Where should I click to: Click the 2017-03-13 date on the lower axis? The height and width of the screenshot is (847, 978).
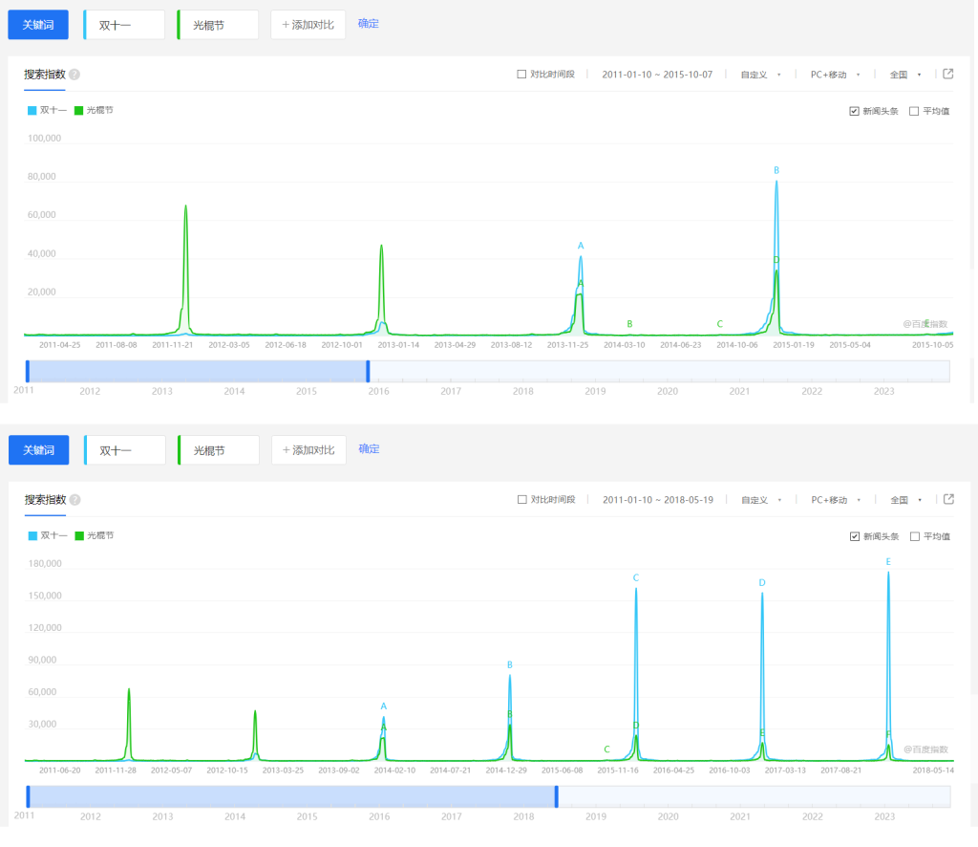785,771
